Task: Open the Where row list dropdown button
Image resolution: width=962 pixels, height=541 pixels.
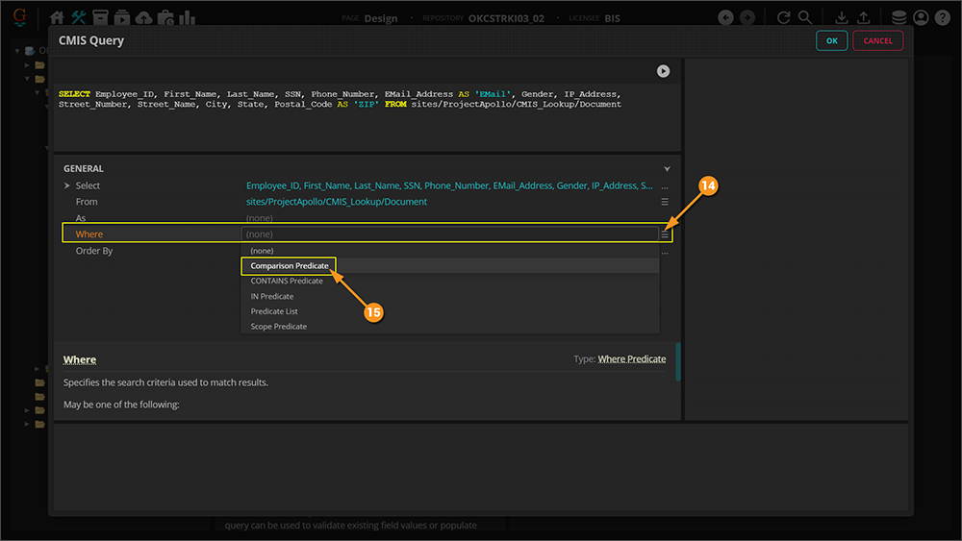Action: [x=664, y=234]
